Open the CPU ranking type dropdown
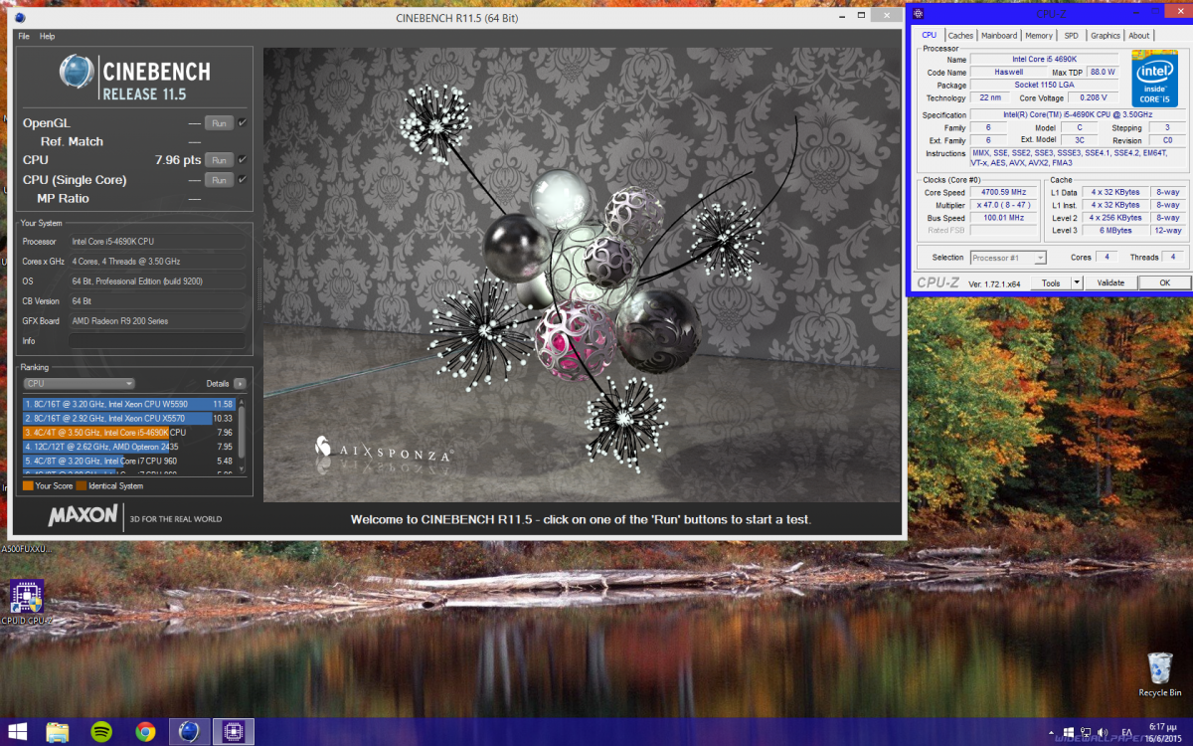The image size is (1193, 746). (79, 383)
